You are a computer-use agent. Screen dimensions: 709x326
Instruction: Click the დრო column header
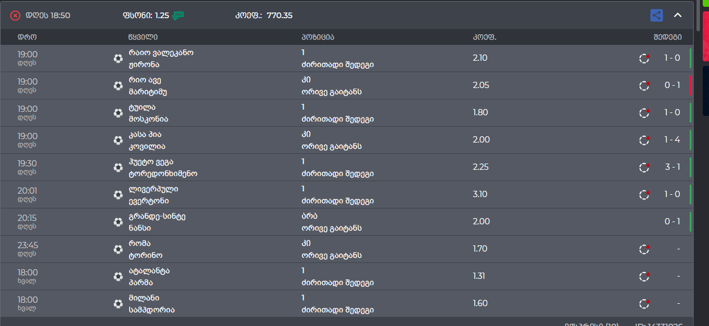point(27,37)
